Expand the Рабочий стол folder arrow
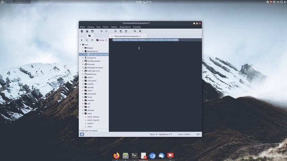The height and width of the screenshot is (161, 287). [x=83, y=71]
